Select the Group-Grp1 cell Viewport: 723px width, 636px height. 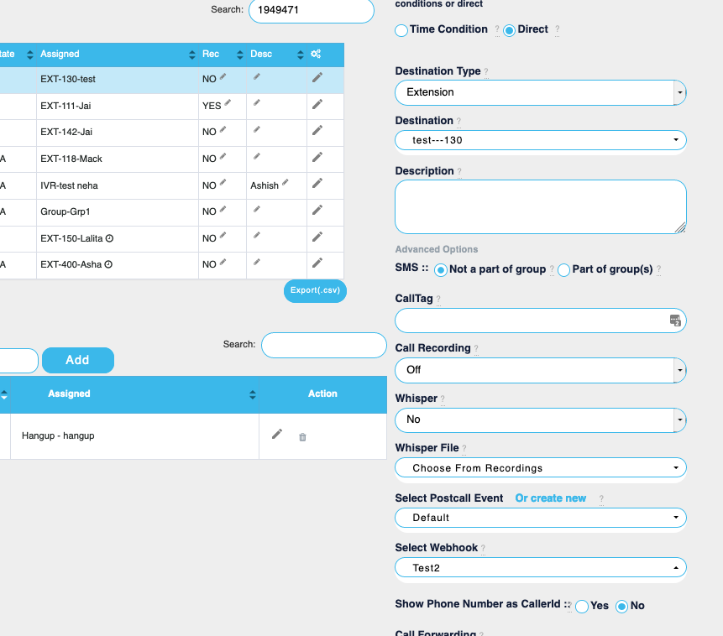click(118, 212)
